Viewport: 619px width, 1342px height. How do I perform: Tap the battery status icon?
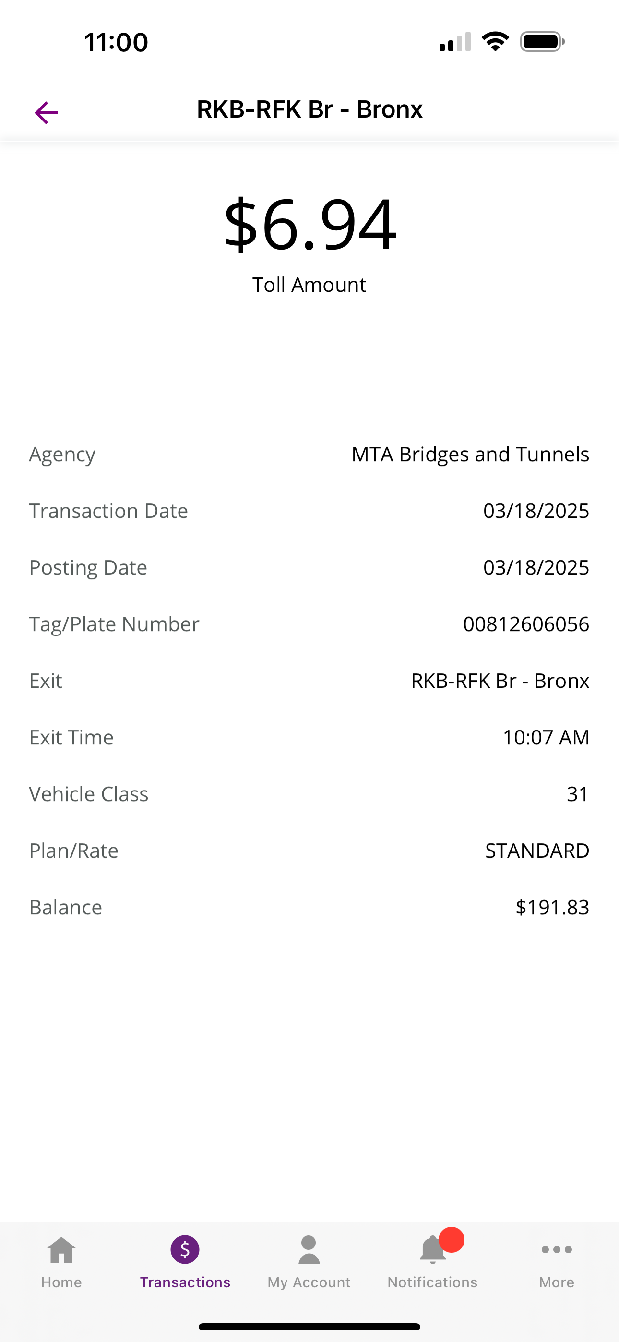tap(542, 42)
